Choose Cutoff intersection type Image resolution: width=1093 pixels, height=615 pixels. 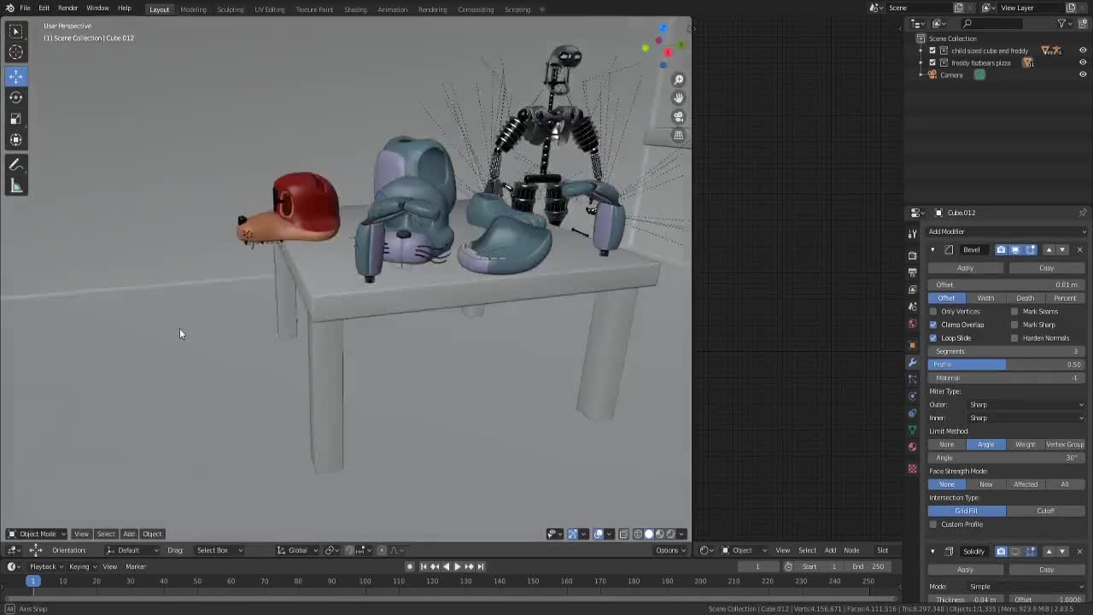[1046, 511]
